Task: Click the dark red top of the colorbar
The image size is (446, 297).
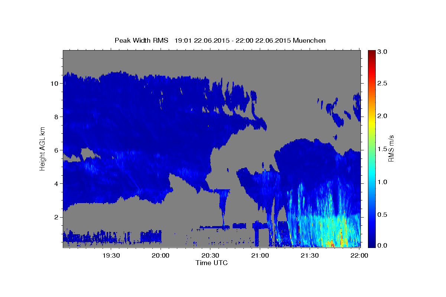Action: point(371,53)
